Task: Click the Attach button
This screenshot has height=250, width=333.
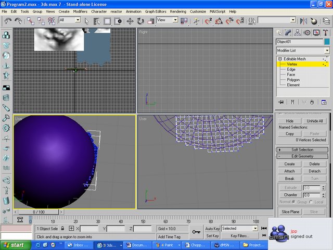Action: 289,171
